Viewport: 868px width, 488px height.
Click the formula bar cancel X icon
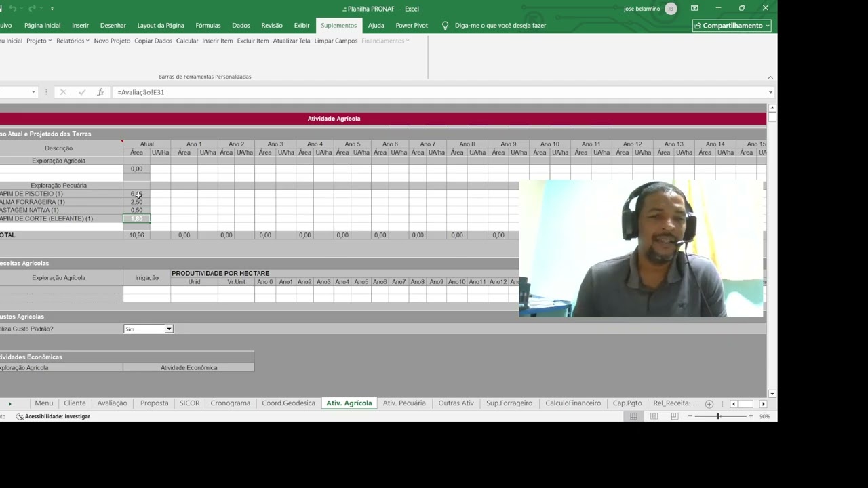tap(63, 92)
